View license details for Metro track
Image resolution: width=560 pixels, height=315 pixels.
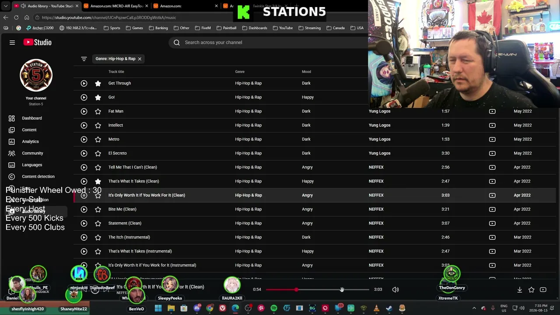click(x=492, y=139)
